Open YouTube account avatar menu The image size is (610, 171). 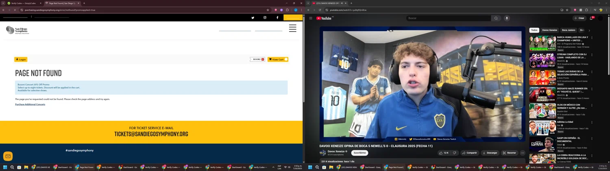(x=600, y=18)
